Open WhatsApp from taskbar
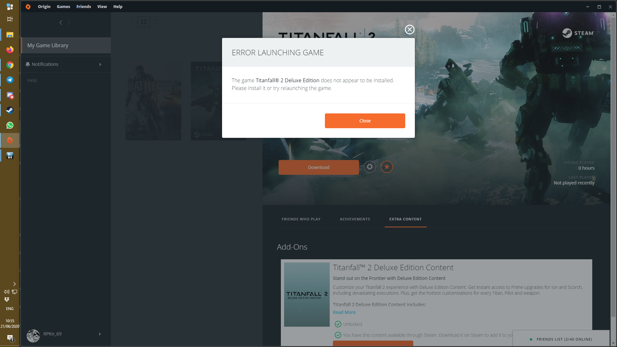Screen dimensions: 617x347 coord(10,125)
